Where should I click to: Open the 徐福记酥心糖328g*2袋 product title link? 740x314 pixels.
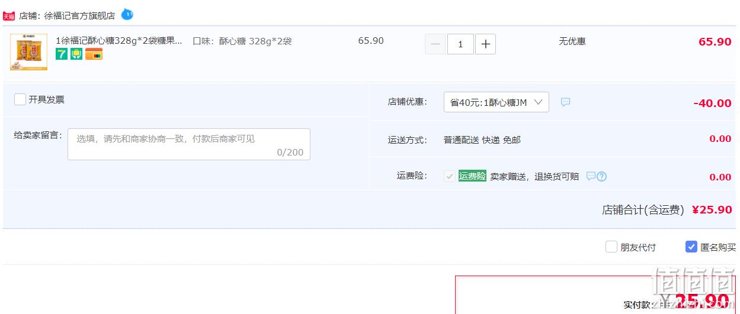[x=119, y=41]
